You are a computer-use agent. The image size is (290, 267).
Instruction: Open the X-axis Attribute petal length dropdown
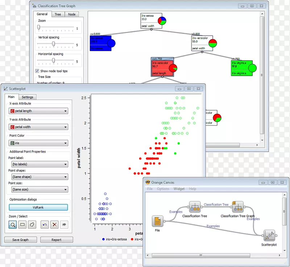[x=38, y=111]
